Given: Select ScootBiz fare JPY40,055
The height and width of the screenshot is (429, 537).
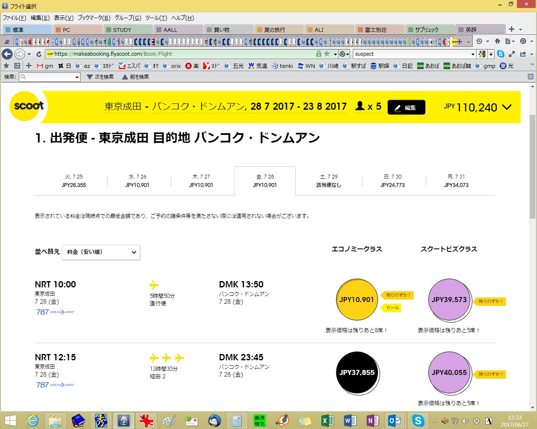Looking at the screenshot, I should [449, 372].
